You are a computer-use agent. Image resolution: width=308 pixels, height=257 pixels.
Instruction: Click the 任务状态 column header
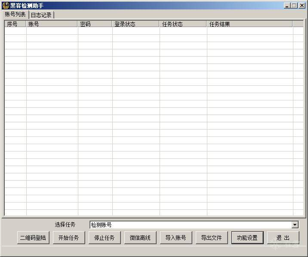click(x=183, y=24)
